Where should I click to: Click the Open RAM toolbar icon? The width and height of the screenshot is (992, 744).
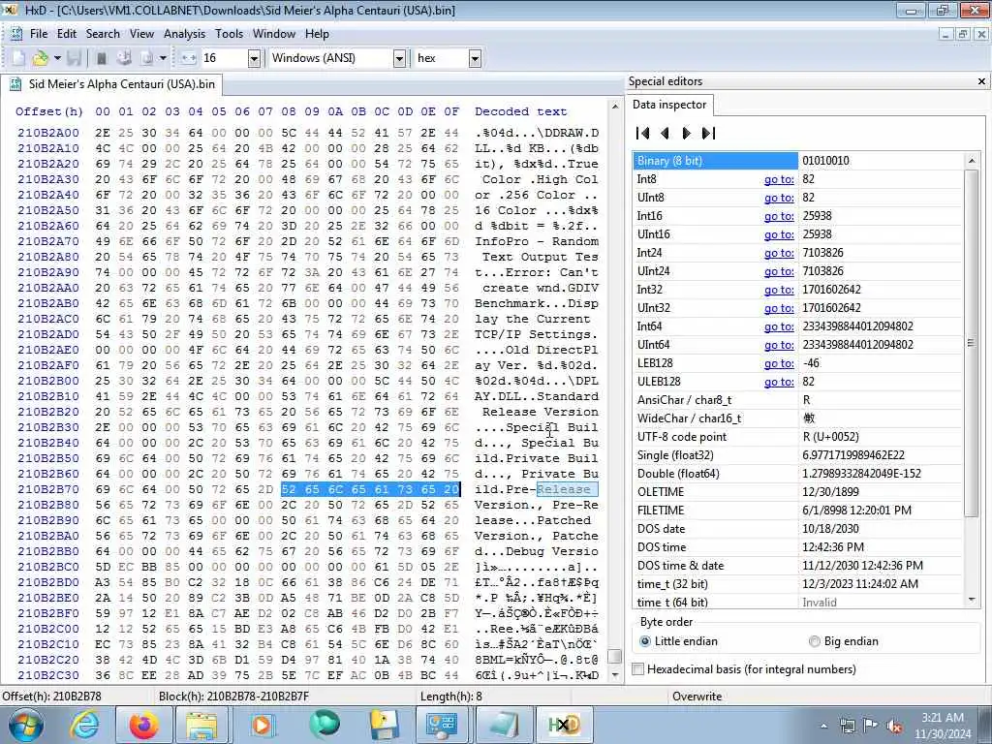pos(101,58)
